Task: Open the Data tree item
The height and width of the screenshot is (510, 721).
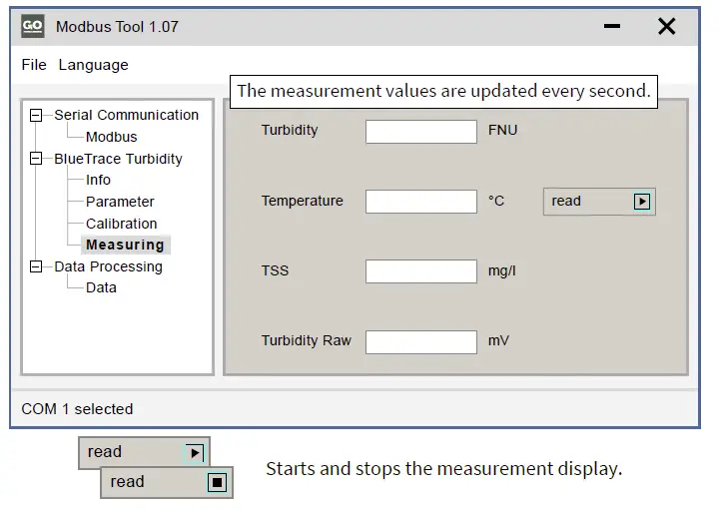Action: click(101, 287)
